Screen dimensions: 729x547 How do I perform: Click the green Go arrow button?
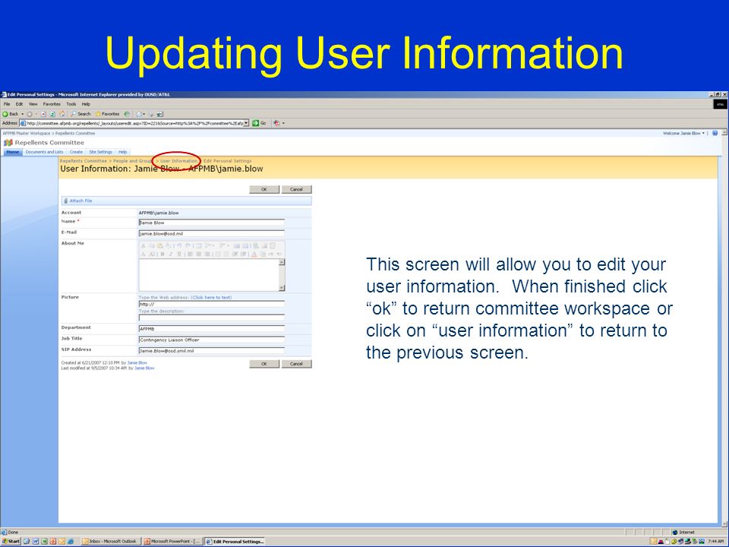[x=255, y=123]
